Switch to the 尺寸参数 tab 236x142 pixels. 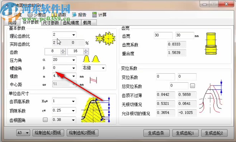[x=51, y=23]
